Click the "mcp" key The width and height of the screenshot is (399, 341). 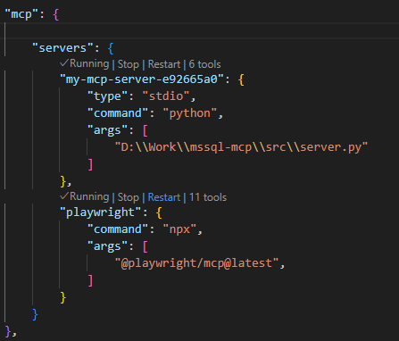point(21,14)
